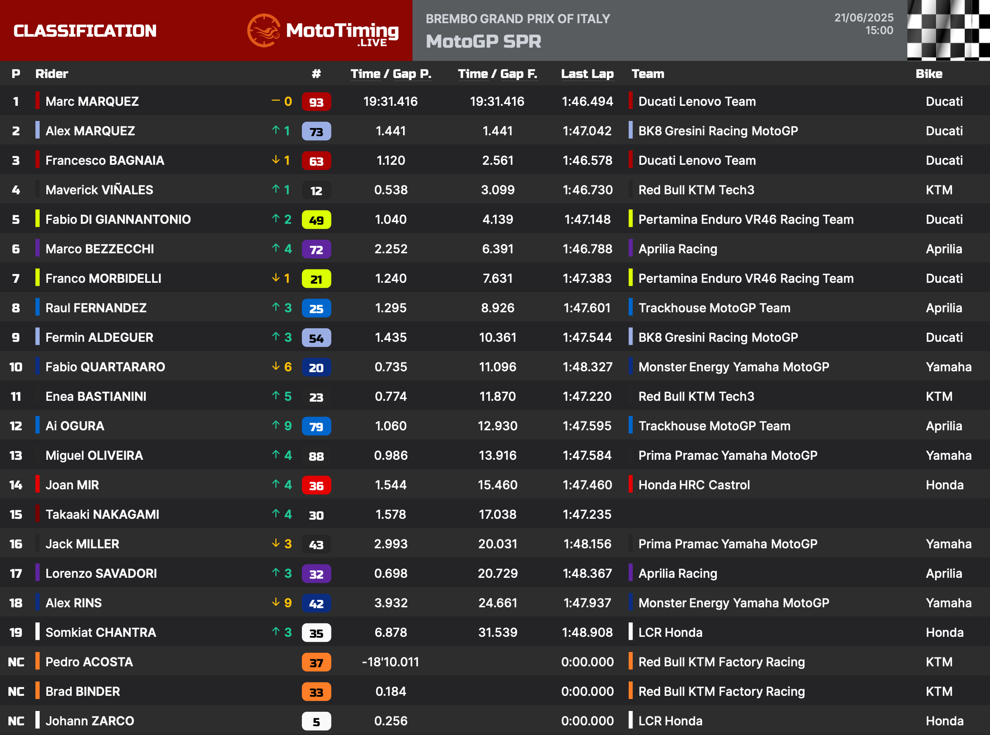
Task: Click Marco BEZZECCHI rider name
Action: [x=100, y=249]
